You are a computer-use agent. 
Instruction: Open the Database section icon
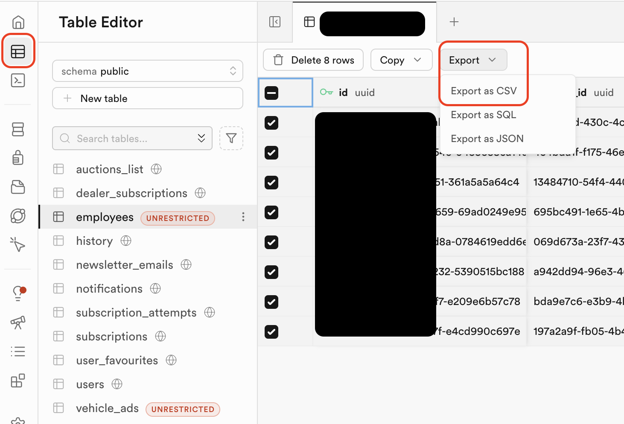(18, 129)
